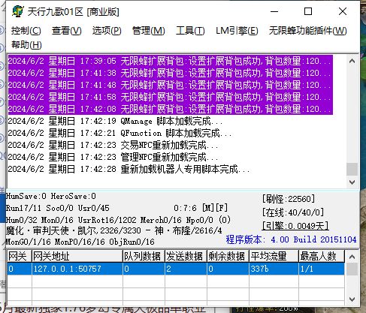Click the Run17/11 Soc0/0 Usr0/45 status

click(58, 208)
